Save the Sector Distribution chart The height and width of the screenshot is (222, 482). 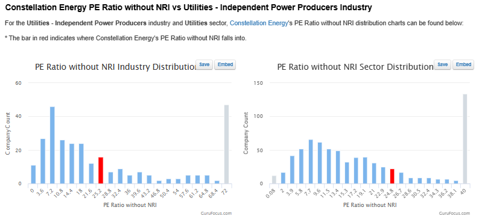(x=442, y=65)
